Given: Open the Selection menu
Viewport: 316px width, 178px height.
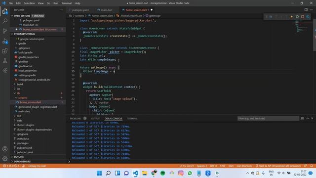Looking at the screenshot, I should 29,3.
